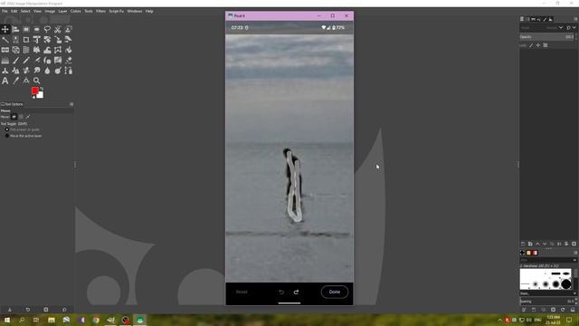Toggle Move mode to path button
This screenshot has height=326, width=579.
(28, 117)
